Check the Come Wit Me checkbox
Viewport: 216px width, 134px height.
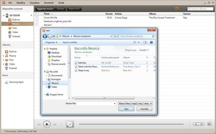37,18
